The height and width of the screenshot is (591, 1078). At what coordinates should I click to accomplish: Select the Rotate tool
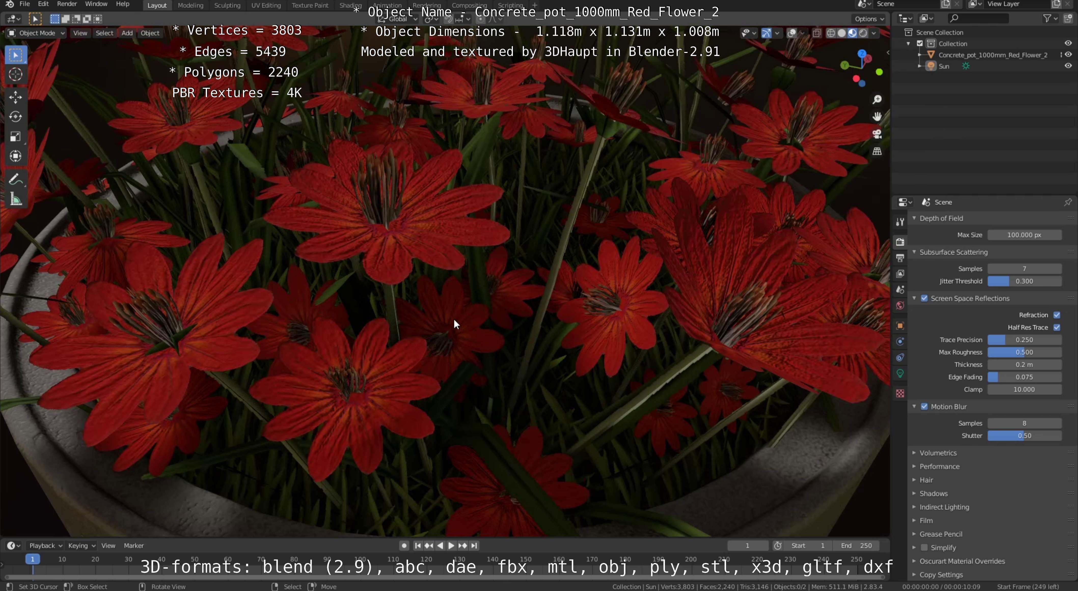pyautogui.click(x=16, y=117)
